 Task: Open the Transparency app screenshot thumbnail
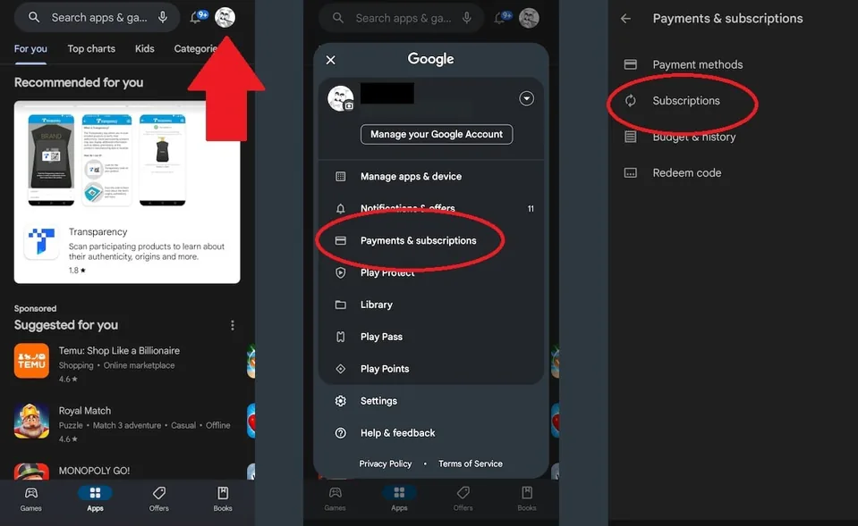pos(52,151)
